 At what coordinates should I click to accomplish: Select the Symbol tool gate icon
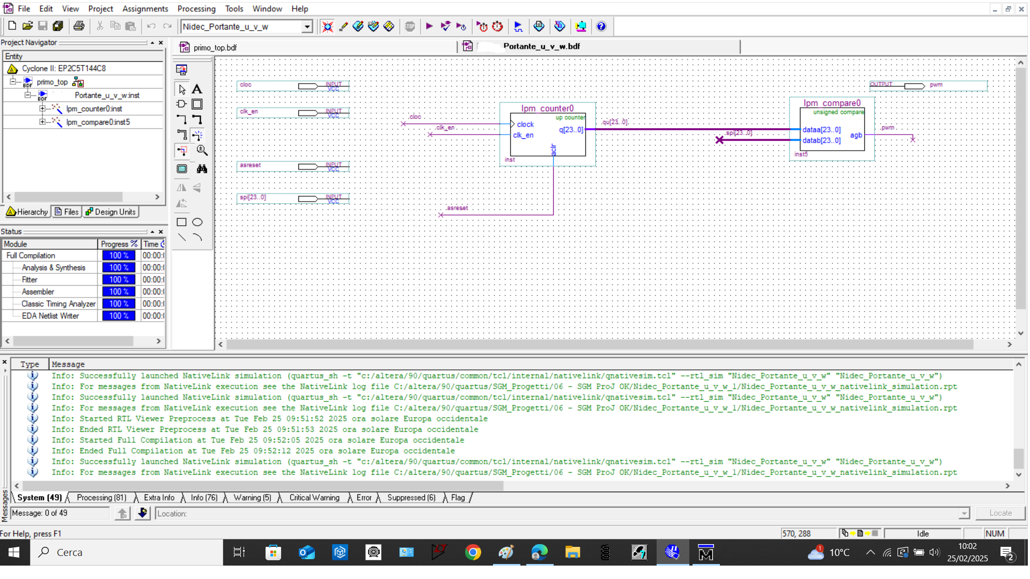181,104
